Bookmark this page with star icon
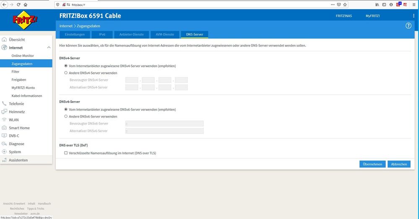419x219 pixels. coord(345,5)
